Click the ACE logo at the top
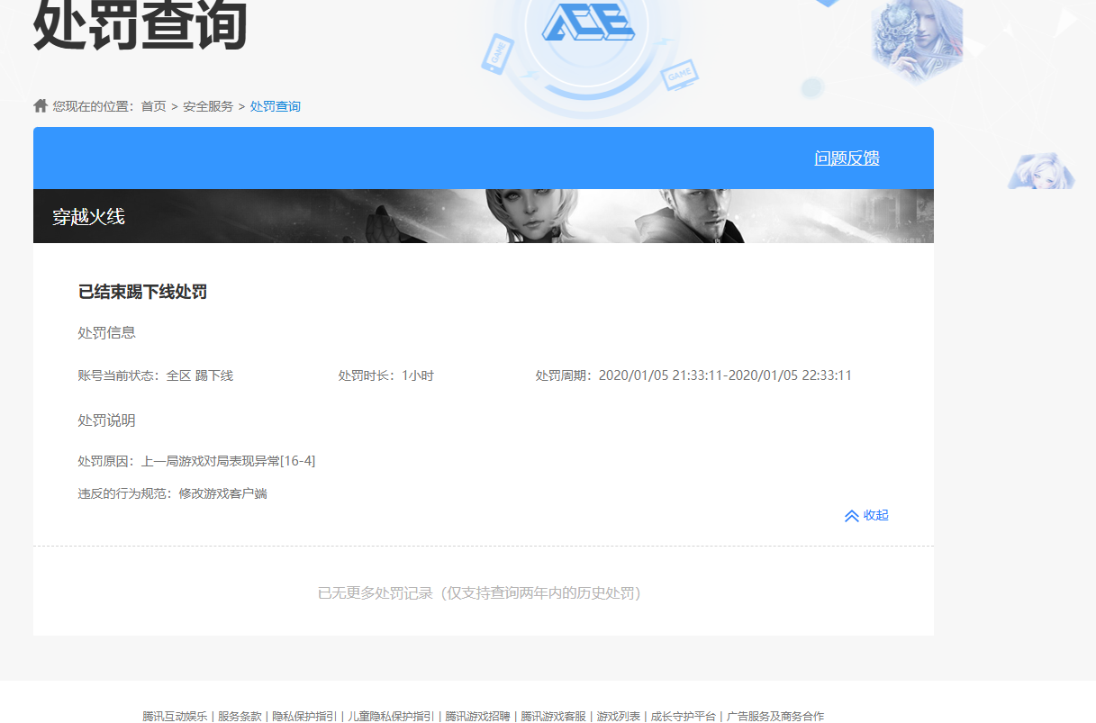 pyautogui.click(x=588, y=21)
